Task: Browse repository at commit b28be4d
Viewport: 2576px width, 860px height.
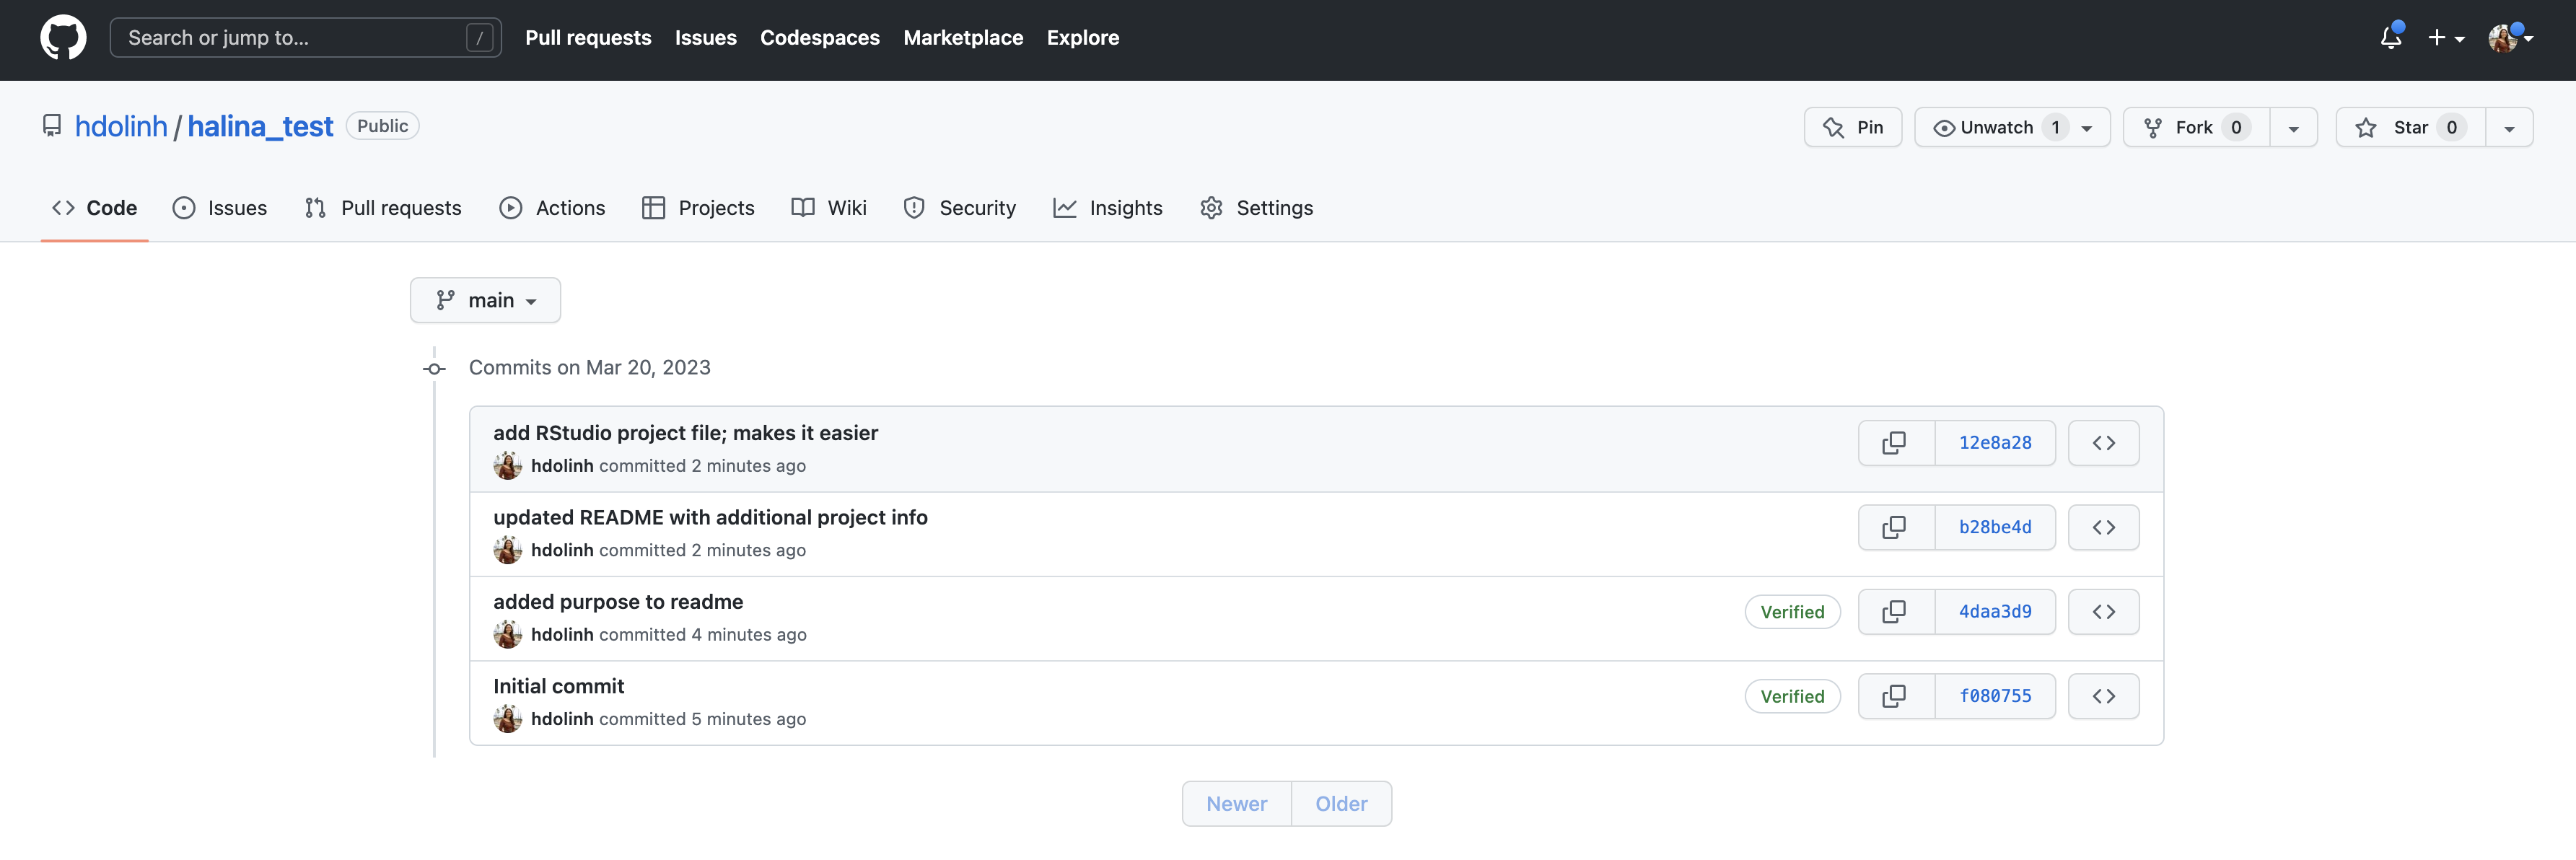Action: [2103, 527]
